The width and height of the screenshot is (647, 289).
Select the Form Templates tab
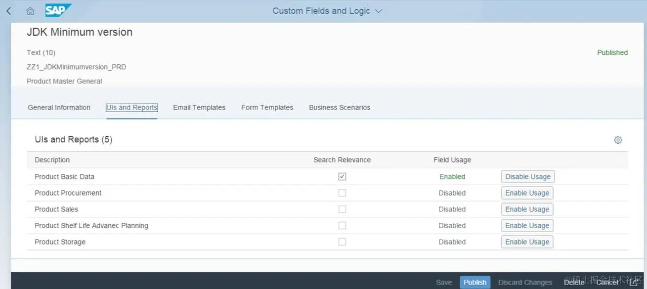point(267,107)
